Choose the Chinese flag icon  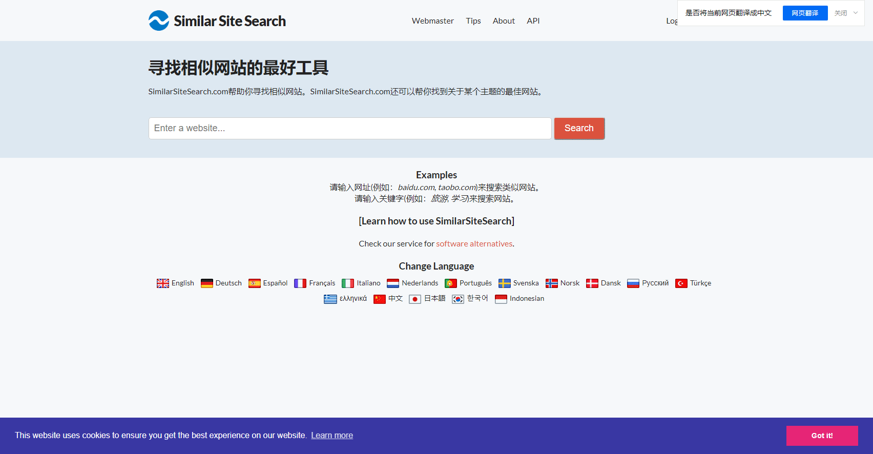380,299
